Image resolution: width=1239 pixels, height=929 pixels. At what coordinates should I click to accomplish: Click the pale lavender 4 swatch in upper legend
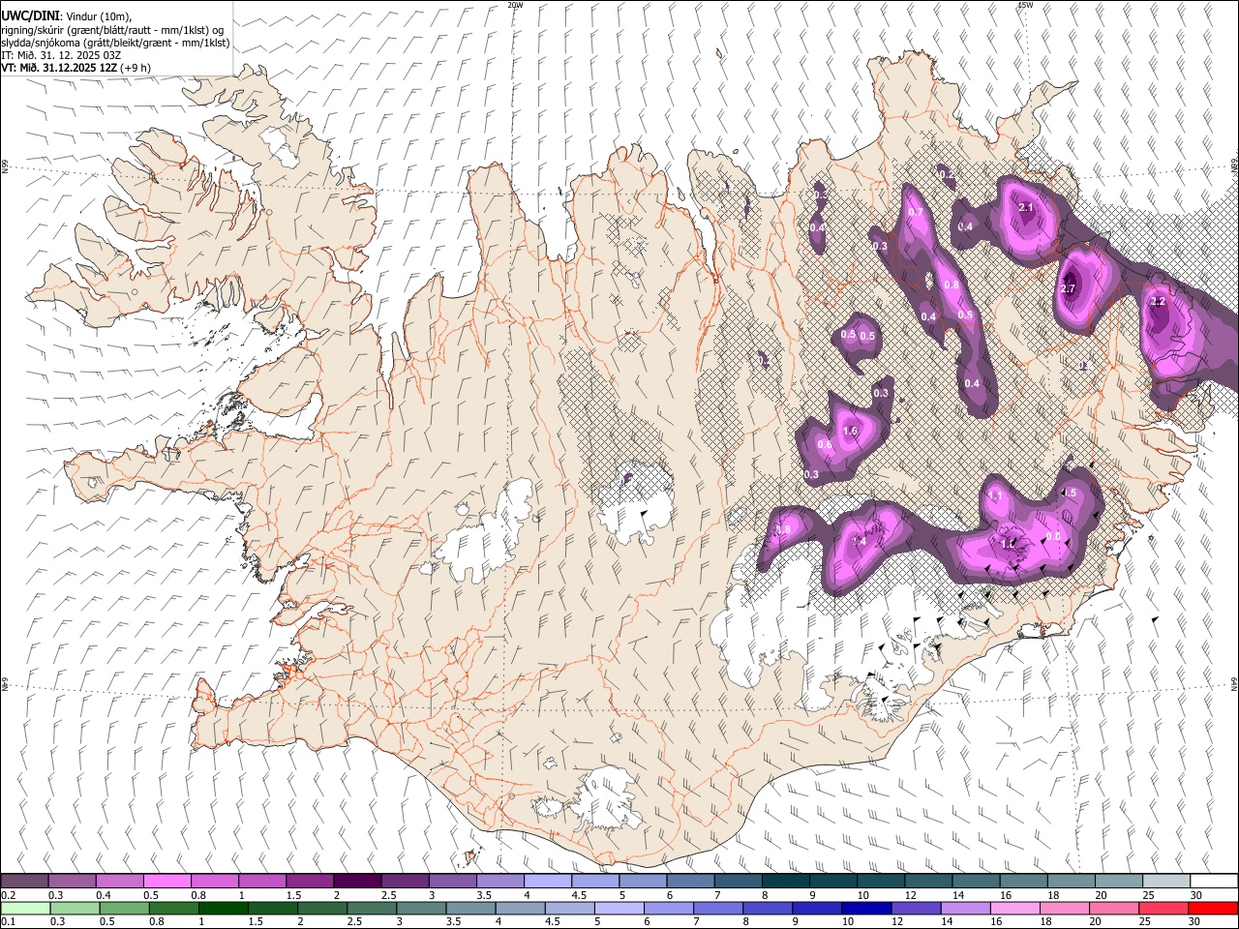point(548,881)
